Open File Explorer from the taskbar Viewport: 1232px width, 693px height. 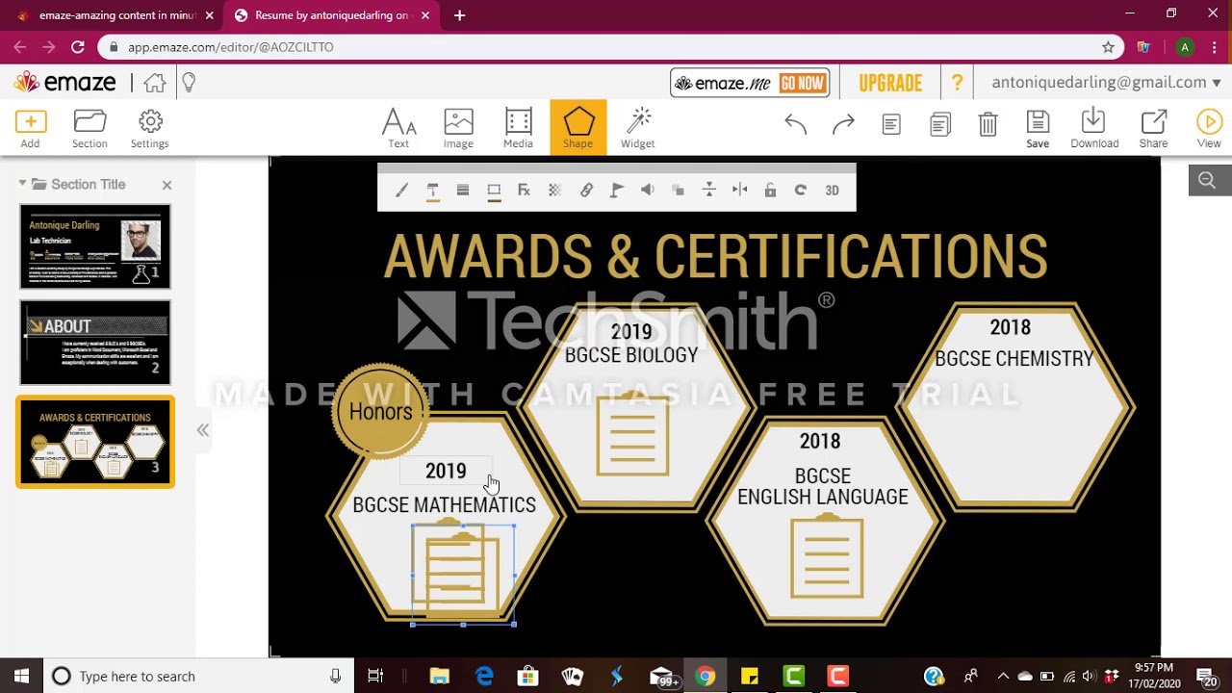tap(439, 676)
